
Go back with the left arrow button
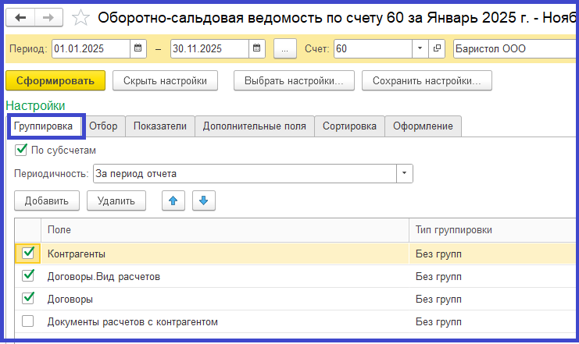tap(20, 17)
